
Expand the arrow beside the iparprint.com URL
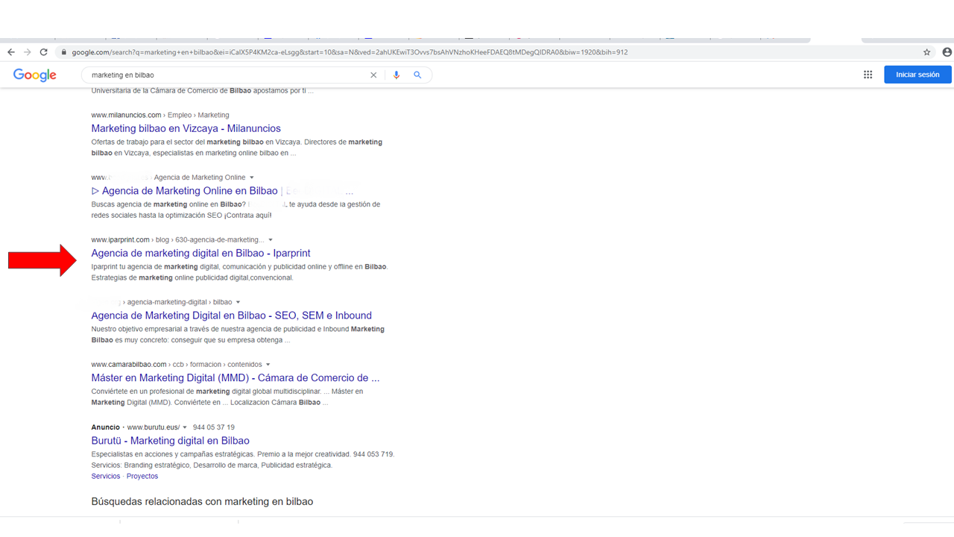pos(271,240)
